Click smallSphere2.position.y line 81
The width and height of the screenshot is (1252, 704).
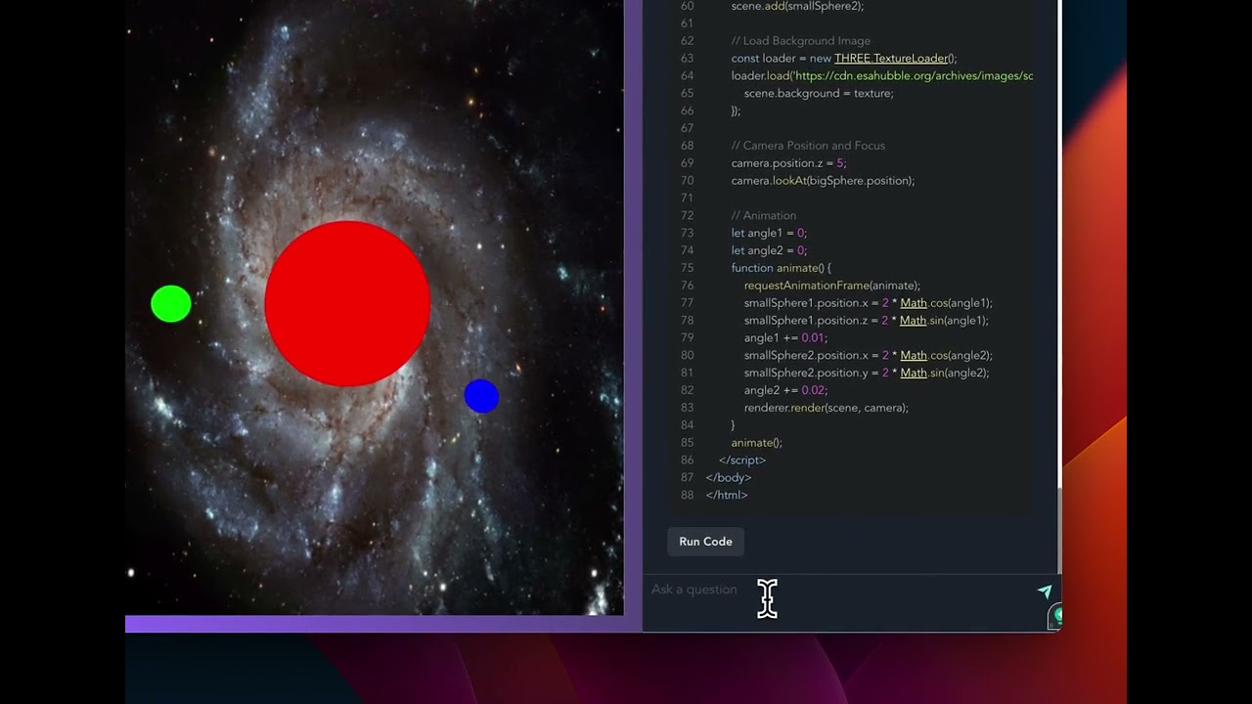(866, 373)
